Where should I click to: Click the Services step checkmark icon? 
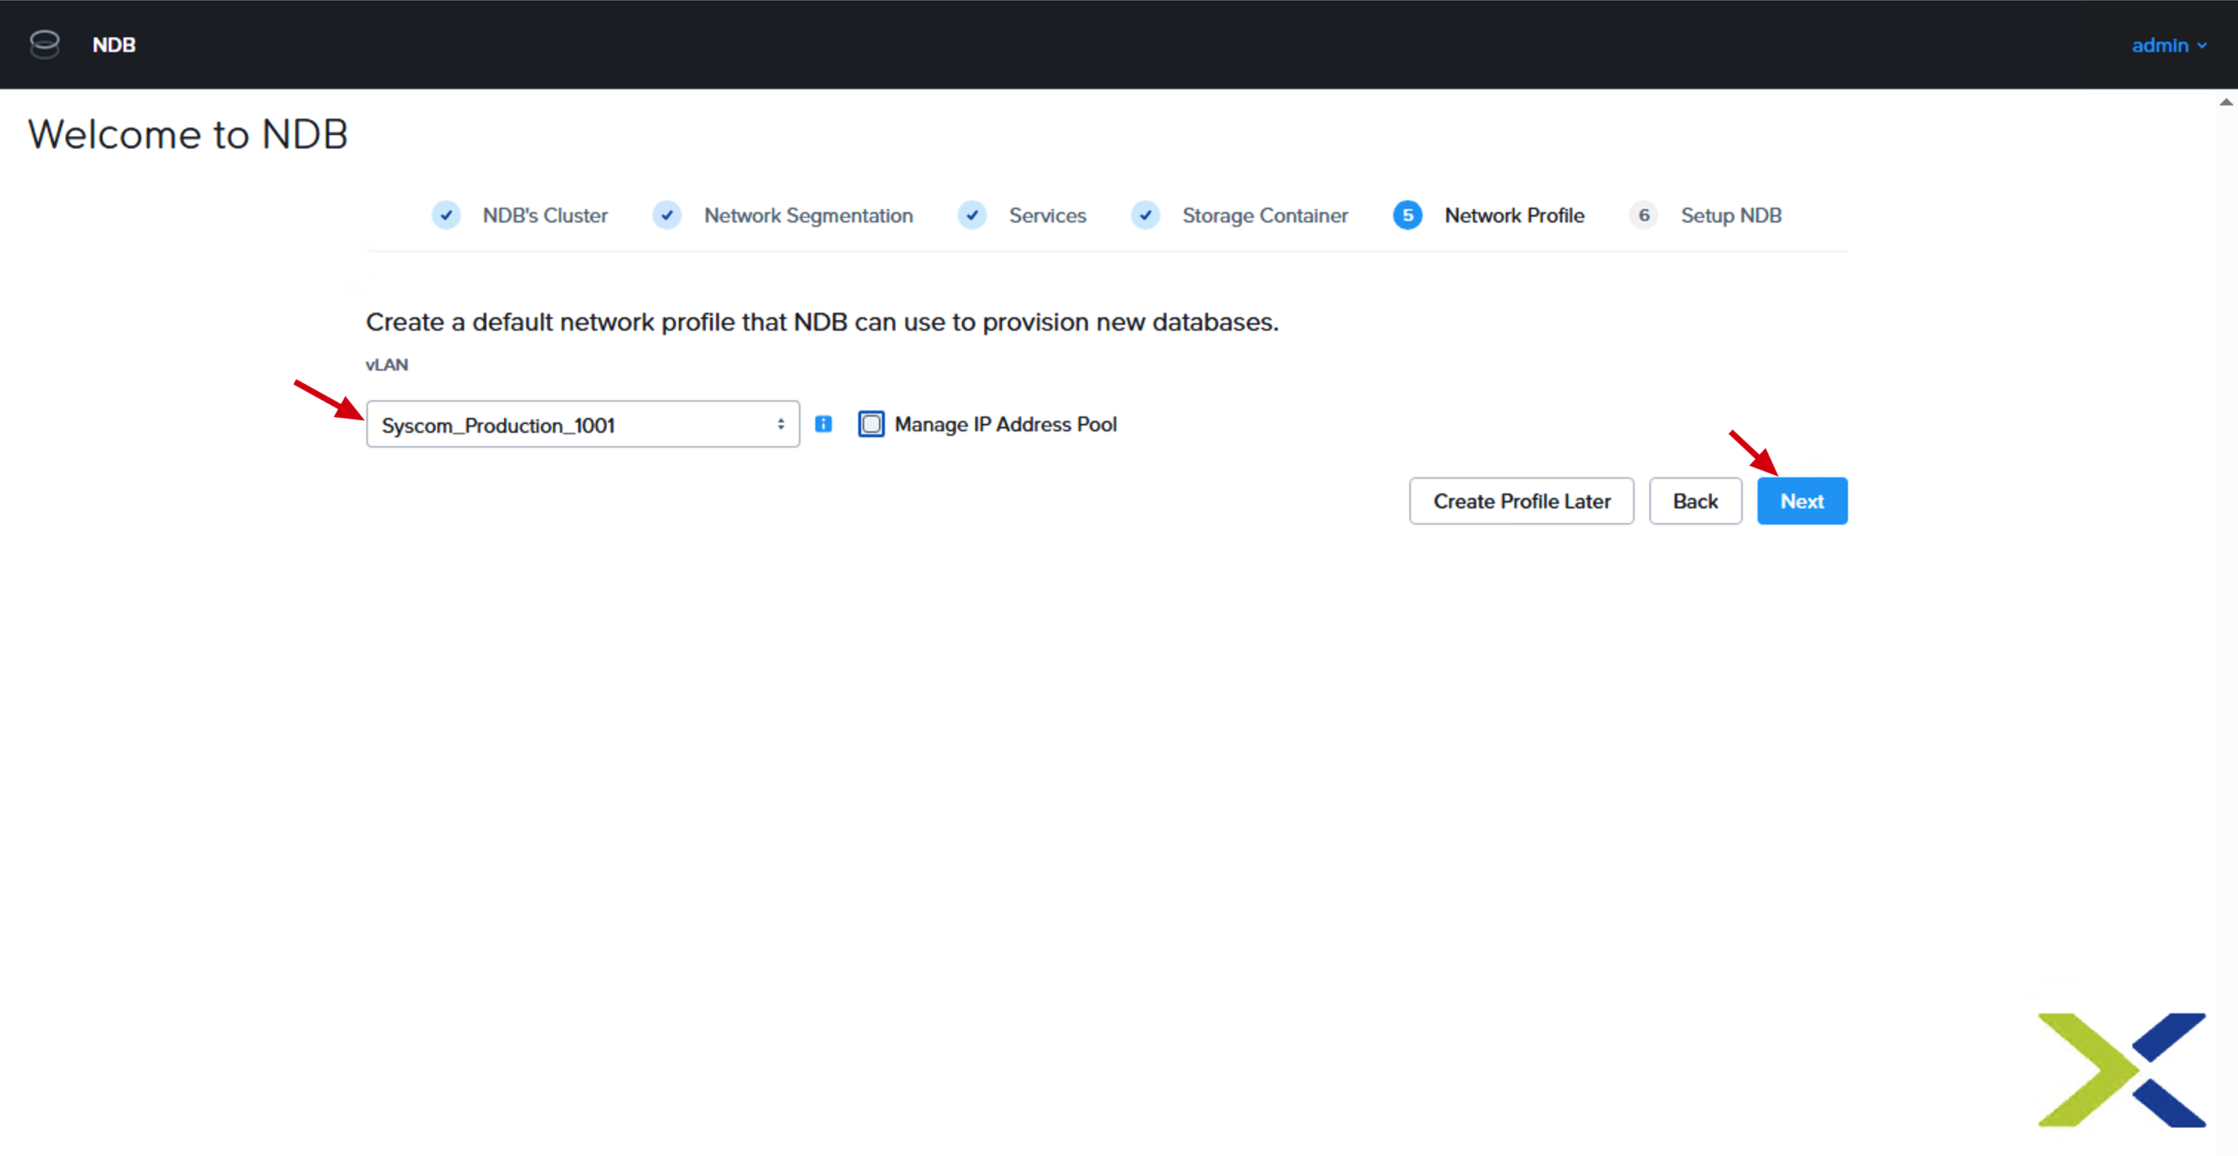click(x=972, y=216)
